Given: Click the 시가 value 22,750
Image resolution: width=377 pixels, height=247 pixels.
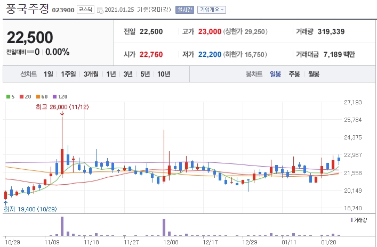Looking at the screenshot, I should (151, 54).
